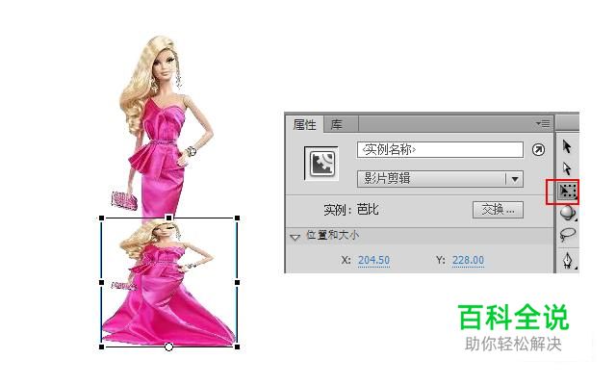Click the Y value 228.00

point(468,260)
